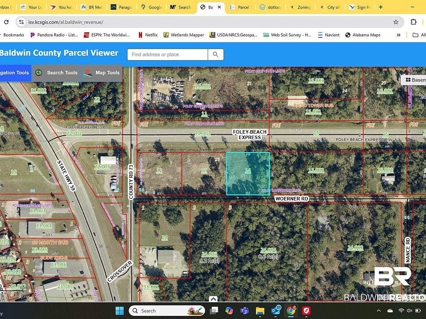This screenshot has height=319, width=426.
Task: Select parcel 24.003 labeled 5.2 Ac
Action: (209, 254)
